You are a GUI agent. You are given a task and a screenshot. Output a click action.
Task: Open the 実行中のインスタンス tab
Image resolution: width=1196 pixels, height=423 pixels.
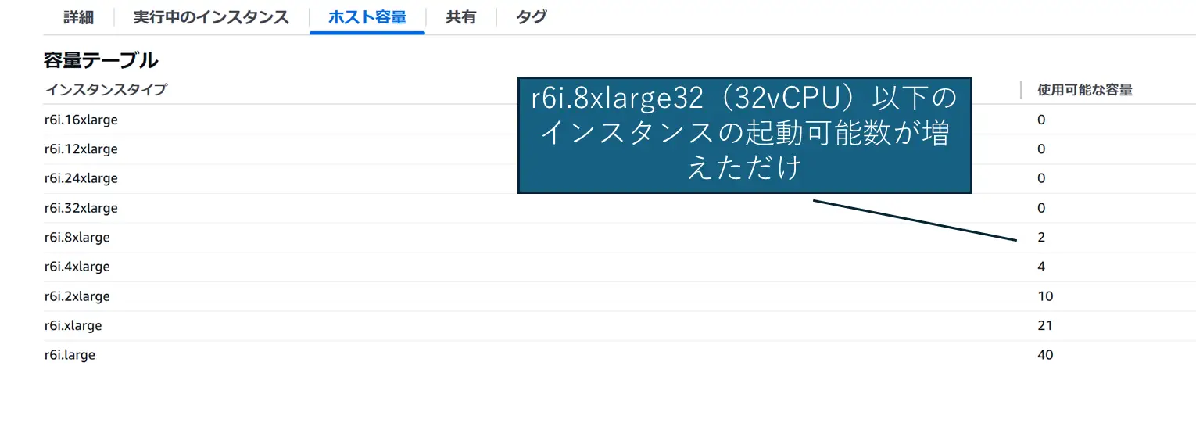(211, 17)
